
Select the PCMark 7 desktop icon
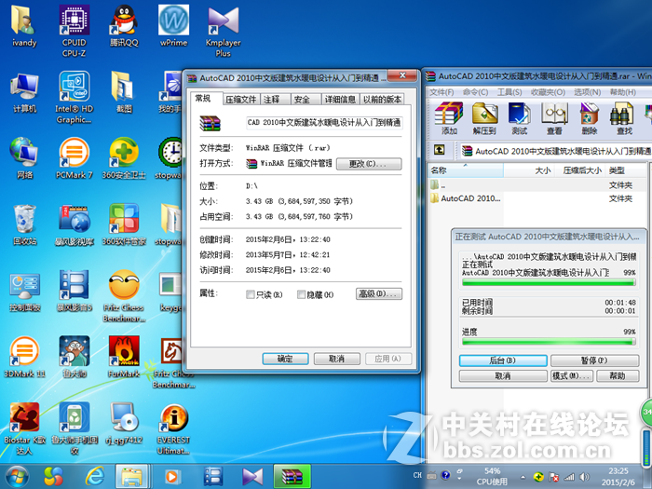click(x=74, y=158)
